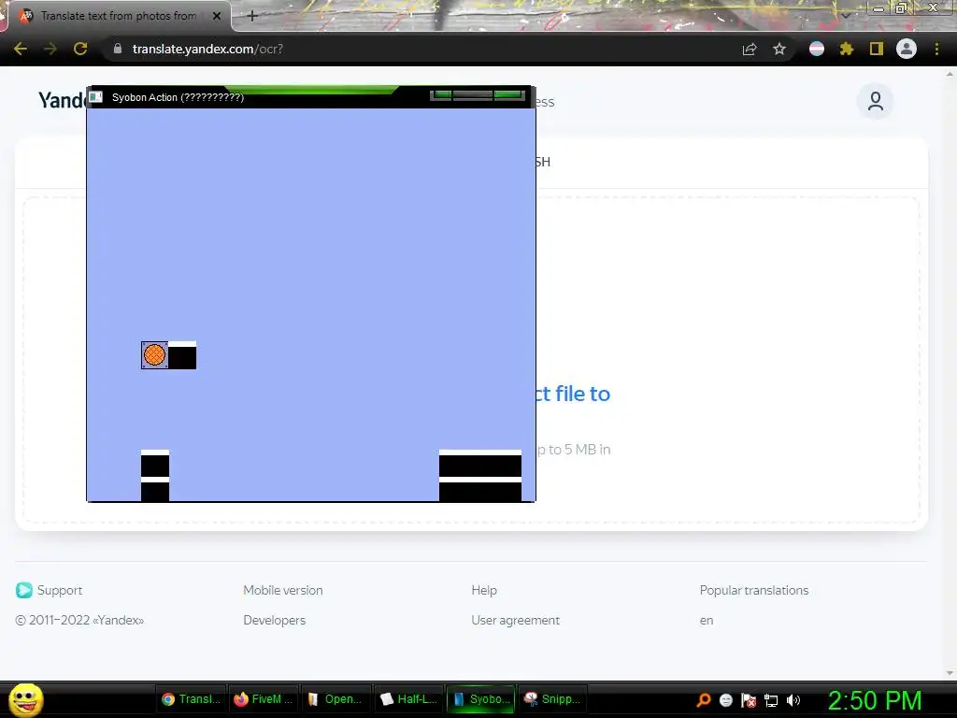This screenshot has height=718, width=957.
Task: Click the Popular translations link
Action: [x=754, y=591]
